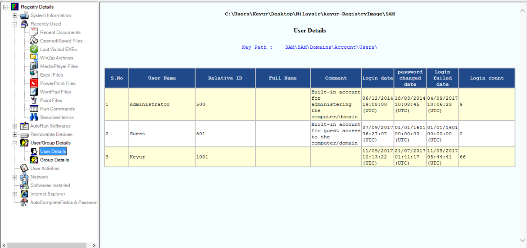Expand the Network tree node
This screenshot has height=248, width=527.
point(15,177)
